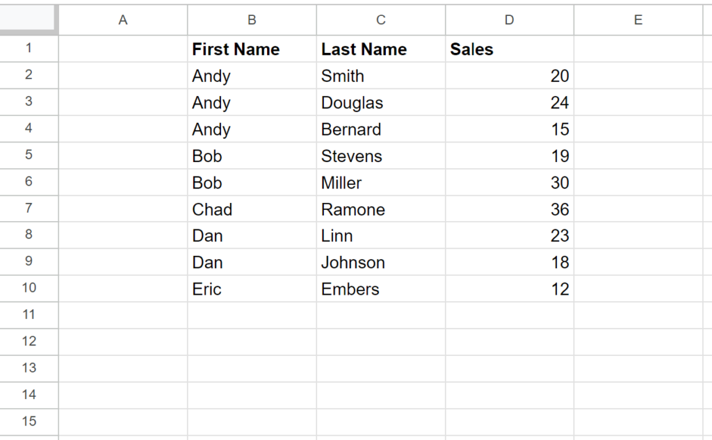
Task: Select column D header
Action: pos(508,19)
